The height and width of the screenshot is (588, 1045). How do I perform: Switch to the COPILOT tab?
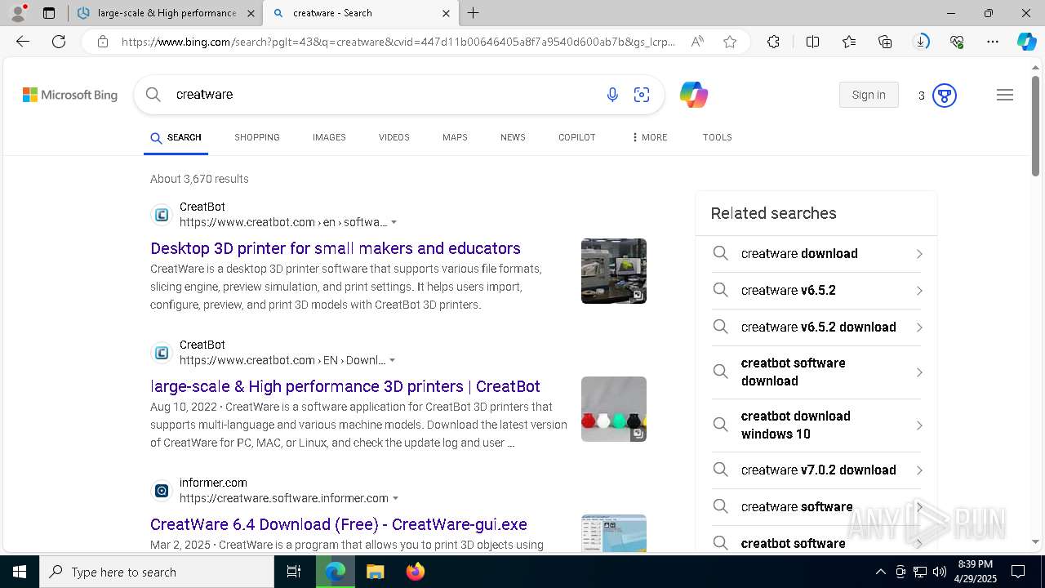[x=577, y=137]
